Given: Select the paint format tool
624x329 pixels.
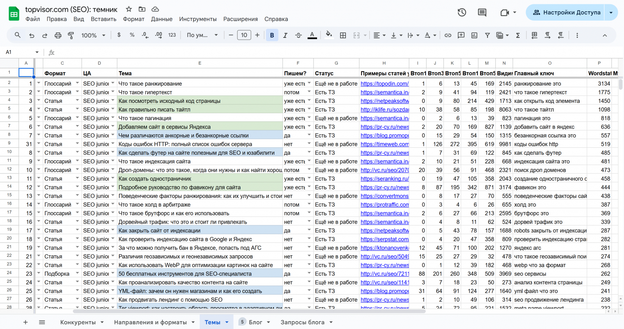Looking at the screenshot, I should point(71,35).
